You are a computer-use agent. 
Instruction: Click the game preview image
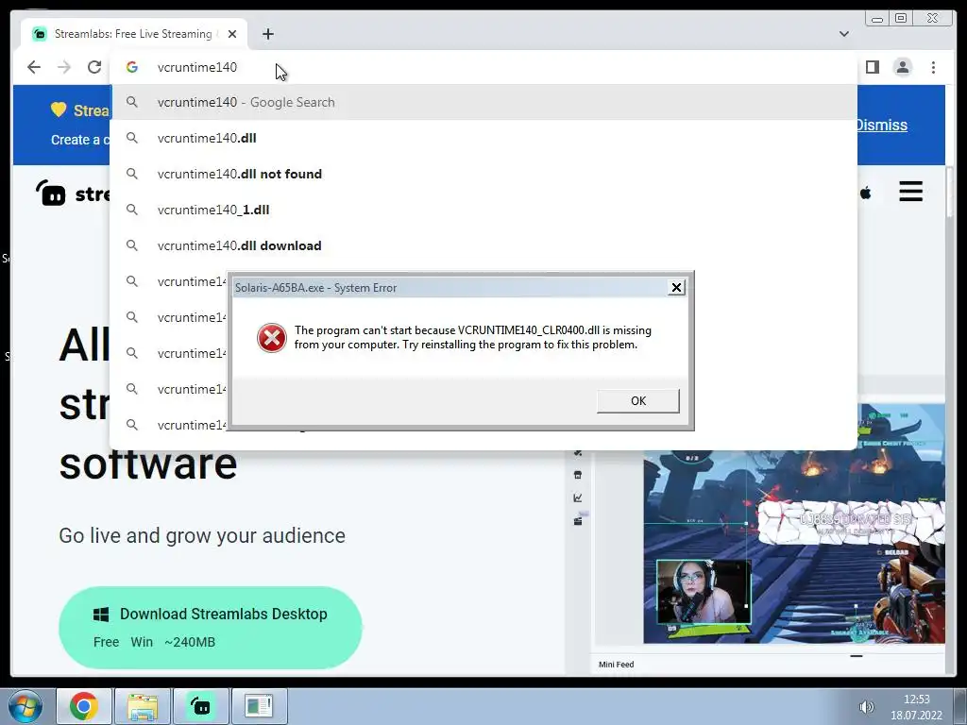(793, 524)
